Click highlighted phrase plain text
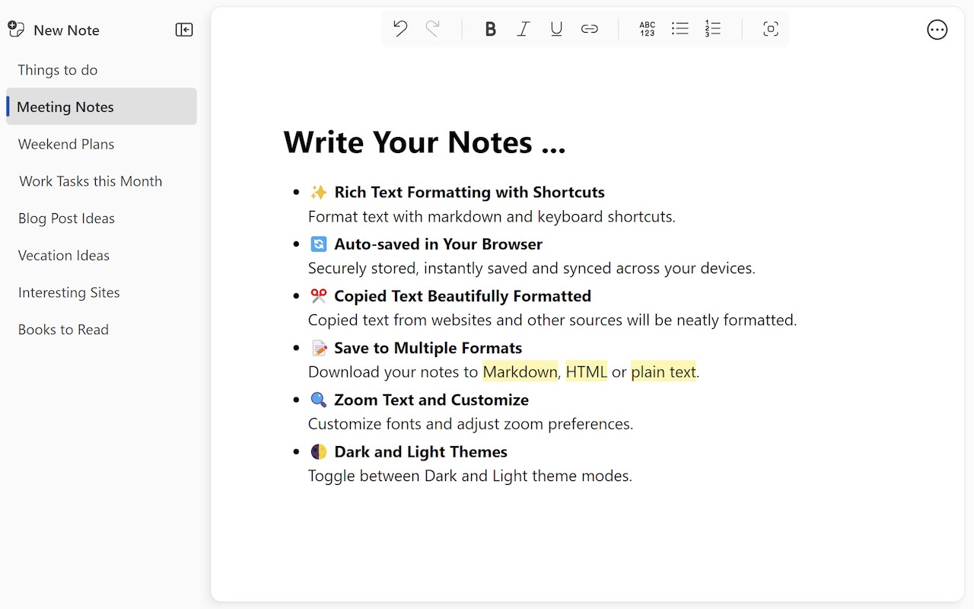 pyautogui.click(x=664, y=371)
